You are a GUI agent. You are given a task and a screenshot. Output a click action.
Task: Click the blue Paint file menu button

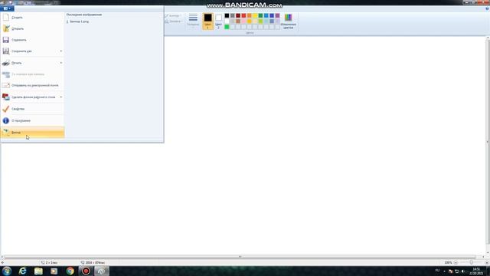point(7,8)
